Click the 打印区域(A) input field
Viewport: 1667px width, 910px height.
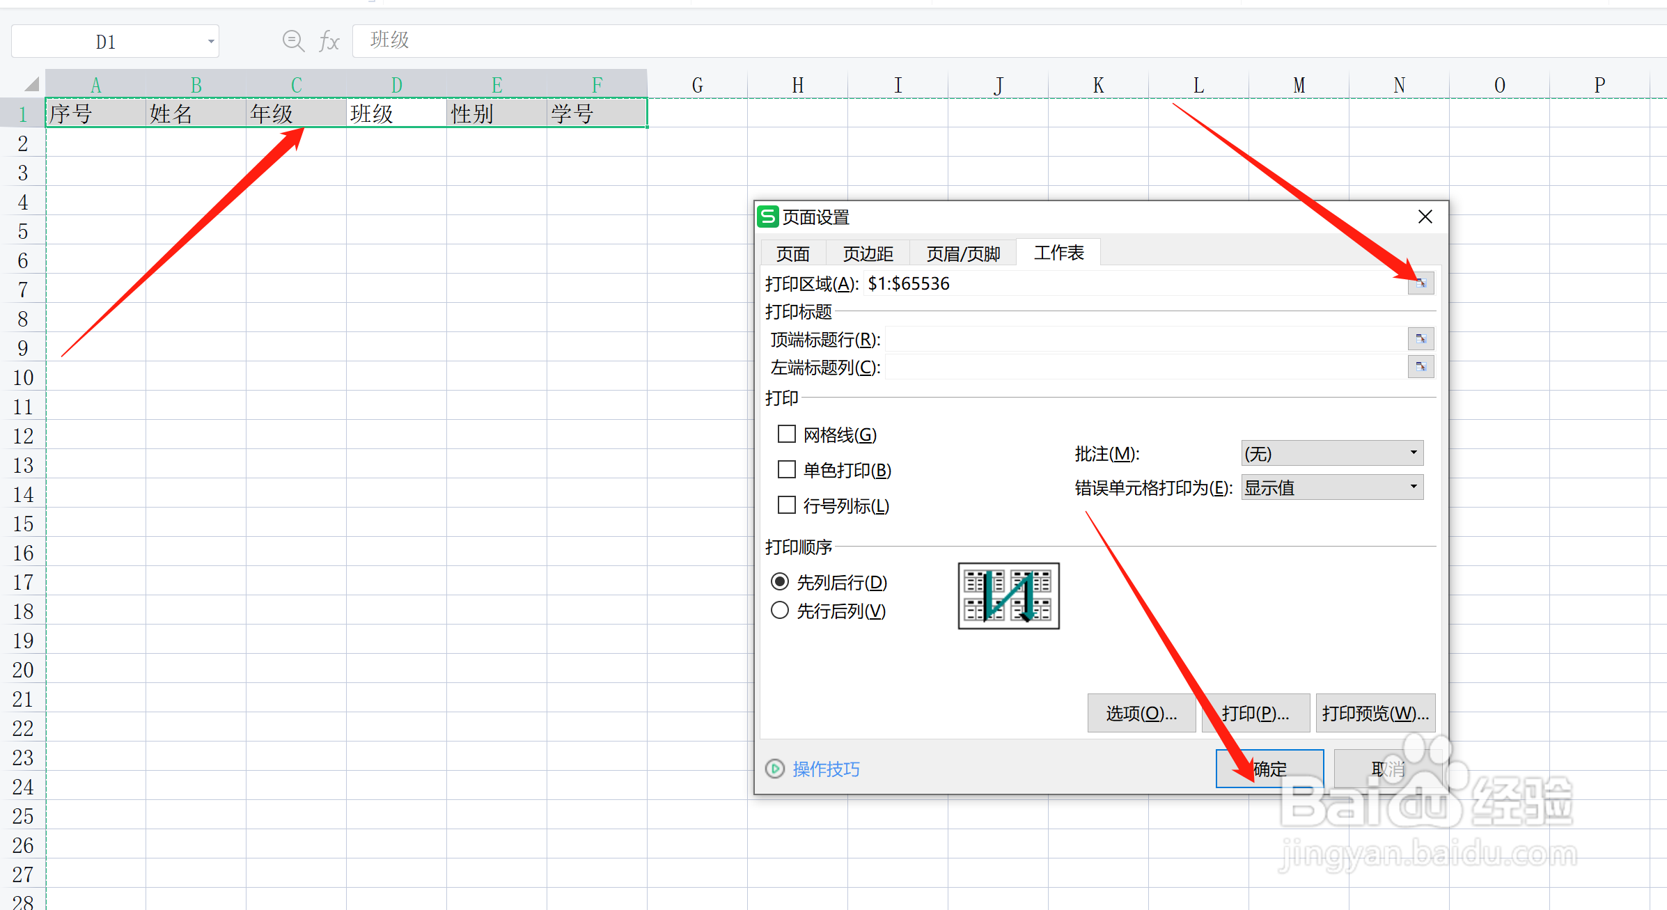coord(1135,283)
